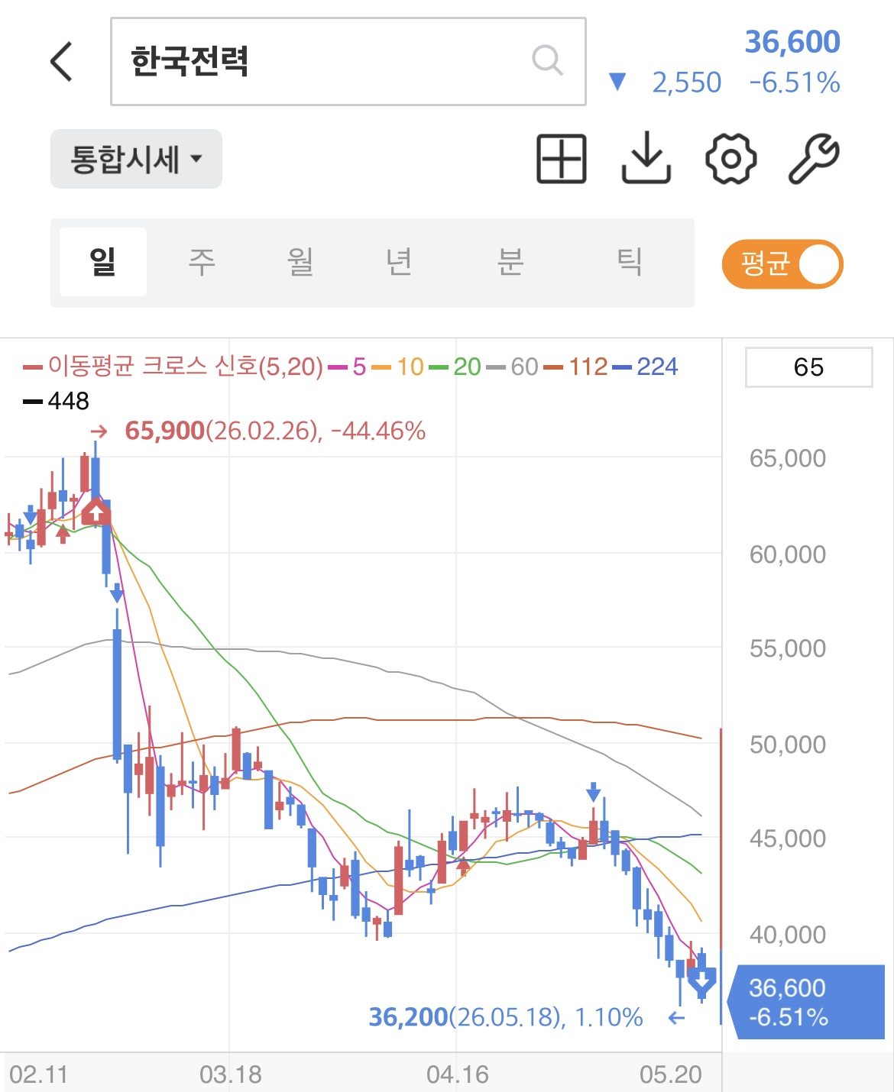Click the 한국전력 stock search field
Viewport: 894px width, 1092px height.
click(x=348, y=61)
